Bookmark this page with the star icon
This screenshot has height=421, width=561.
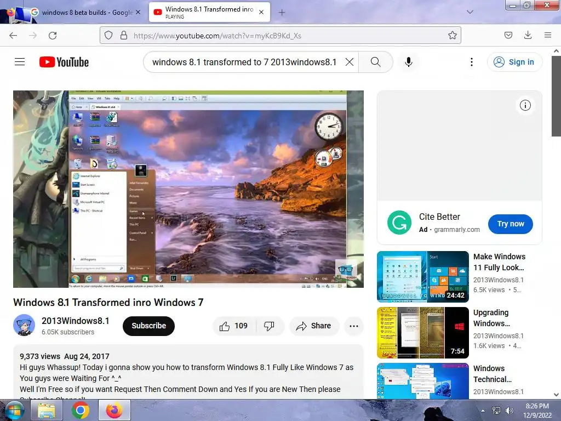point(452,36)
